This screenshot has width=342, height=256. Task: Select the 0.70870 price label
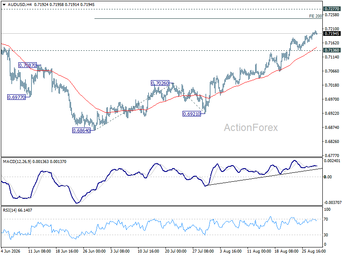coord(27,65)
